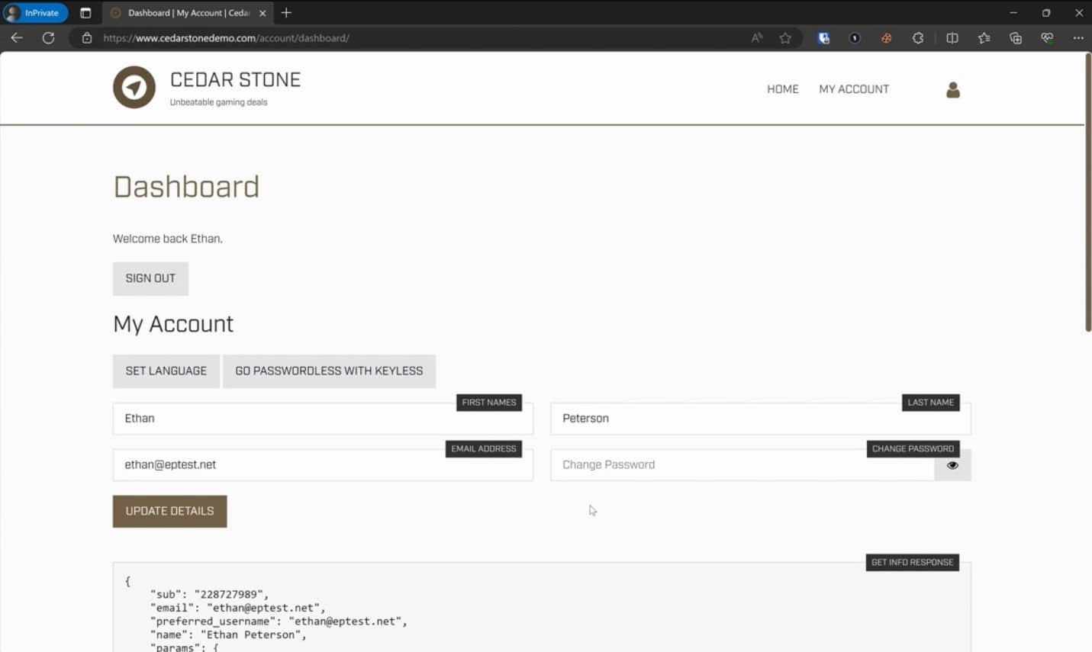
Task: Open the Favorites list icon
Action: [x=984, y=37]
